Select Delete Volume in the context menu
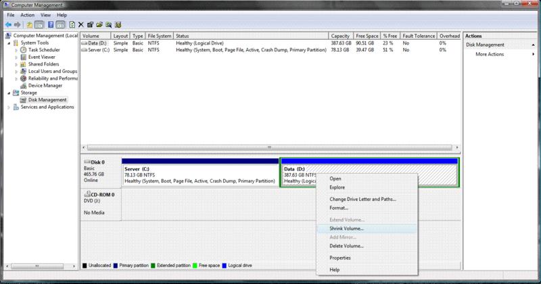This screenshot has height=284, width=541. coord(346,246)
